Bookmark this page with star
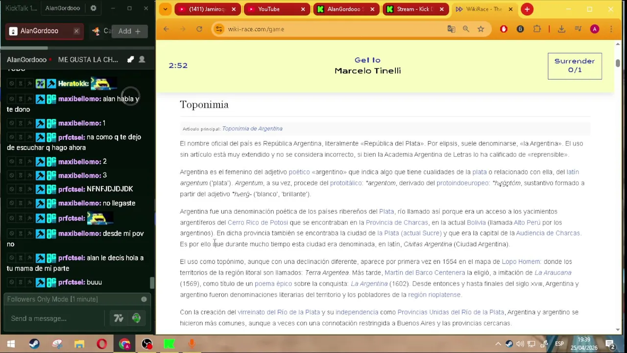The width and height of the screenshot is (627, 353). pos(481,29)
